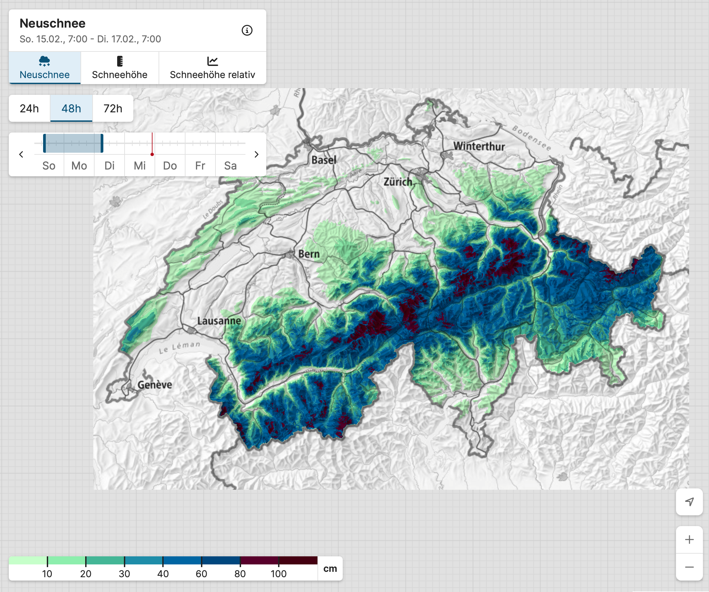The width and height of the screenshot is (709, 592).
Task: Open the Neuschnee info icon
Action: pos(247,30)
